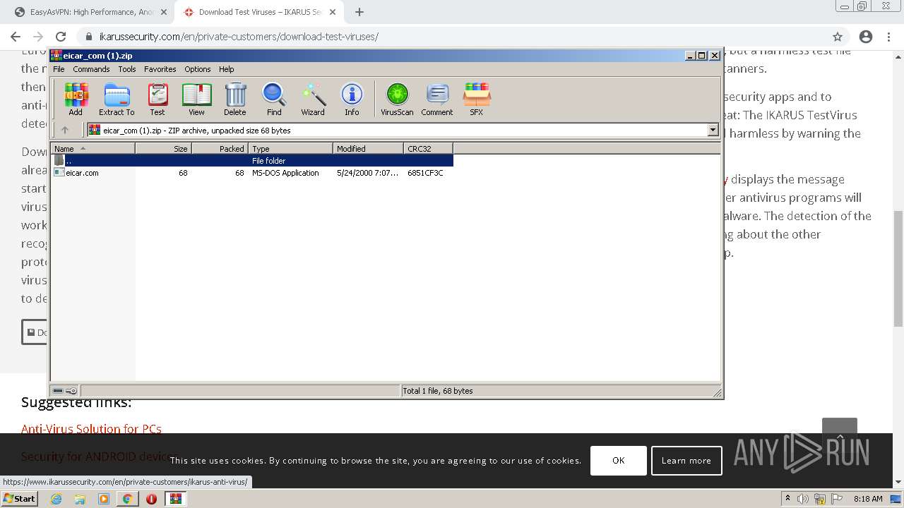
Task: Click the taskbar clock 8:18 AM
Action: pyautogui.click(x=868, y=499)
